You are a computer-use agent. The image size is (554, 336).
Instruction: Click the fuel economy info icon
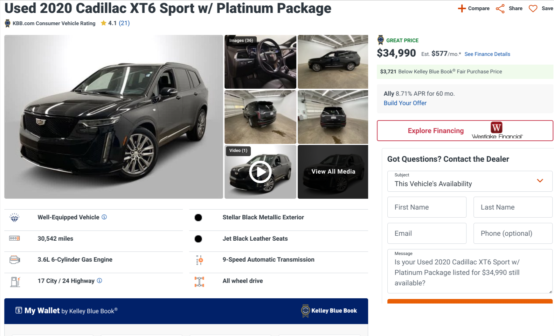click(99, 280)
